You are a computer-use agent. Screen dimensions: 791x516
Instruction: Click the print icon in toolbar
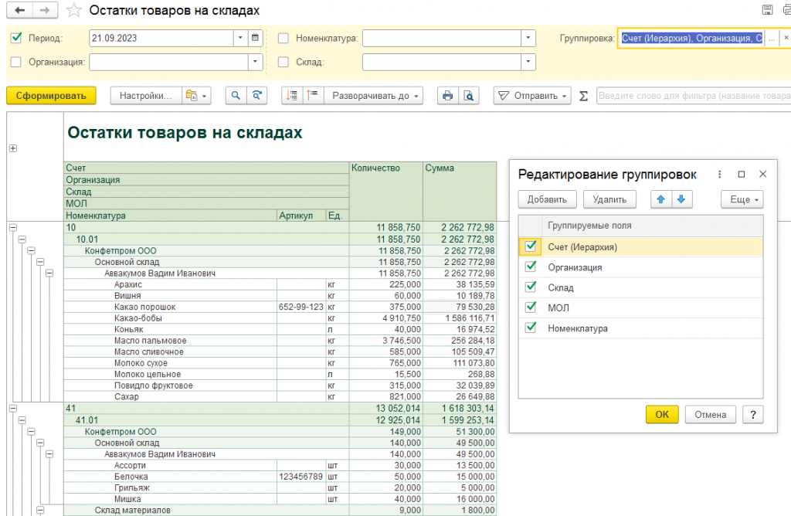tap(447, 95)
